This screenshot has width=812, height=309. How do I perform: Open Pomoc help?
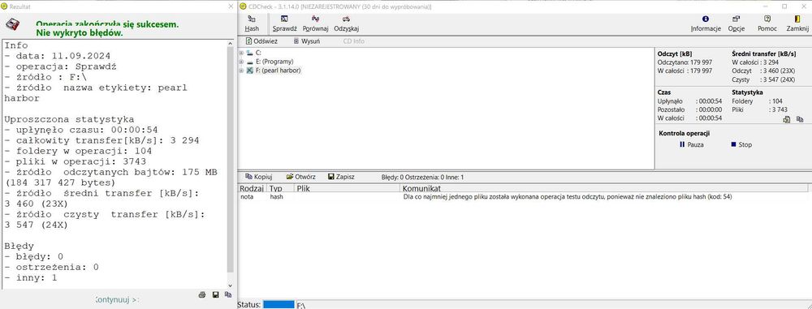pos(767,24)
